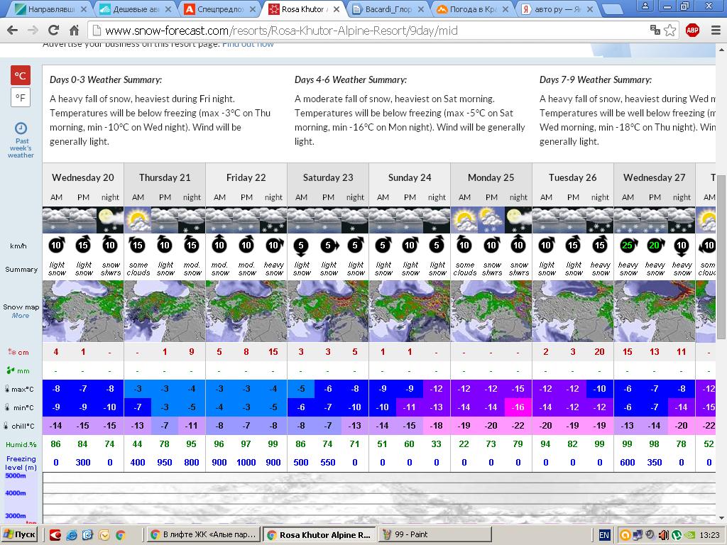Switch to Rosa Khutor Alpine taskbar window
The height and width of the screenshot is (545, 727).
319,535
